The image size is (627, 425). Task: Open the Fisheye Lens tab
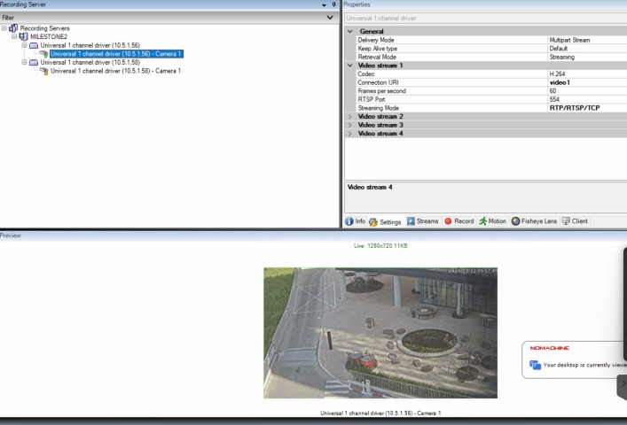pyautogui.click(x=533, y=221)
